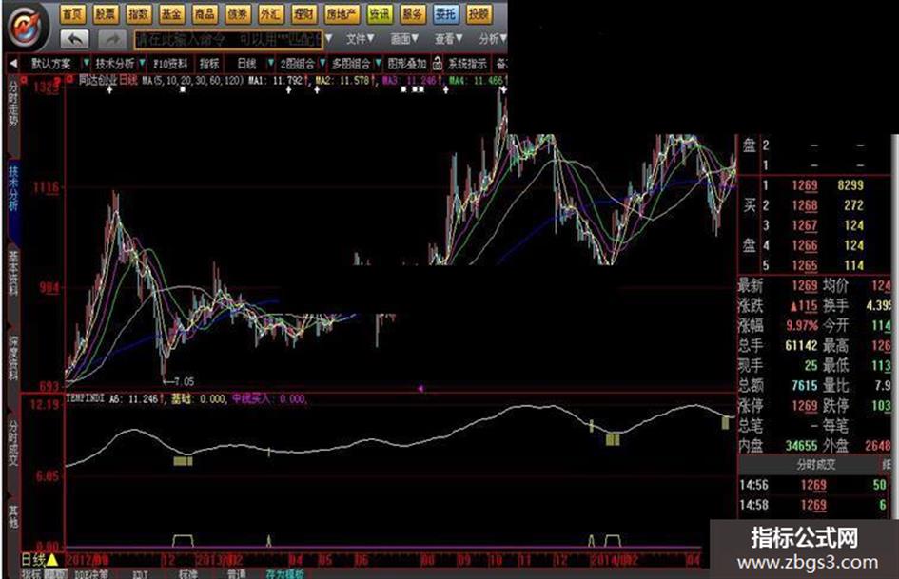This screenshot has width=899, height=579.
Task: Go forward with the forward arrow
Action: [x=112, y=39]
